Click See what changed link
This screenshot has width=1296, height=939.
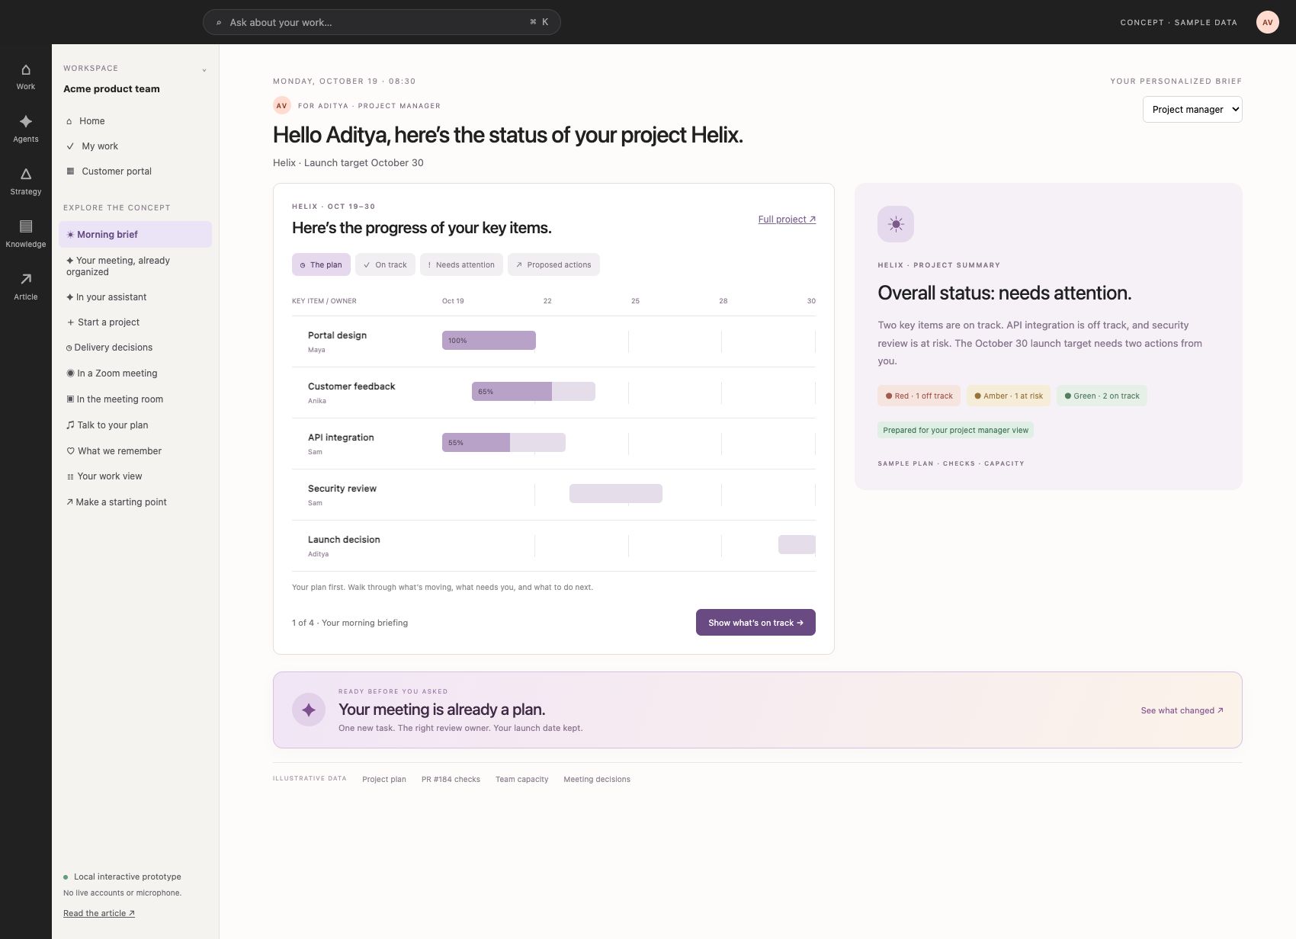click(x=1182, y=710)
